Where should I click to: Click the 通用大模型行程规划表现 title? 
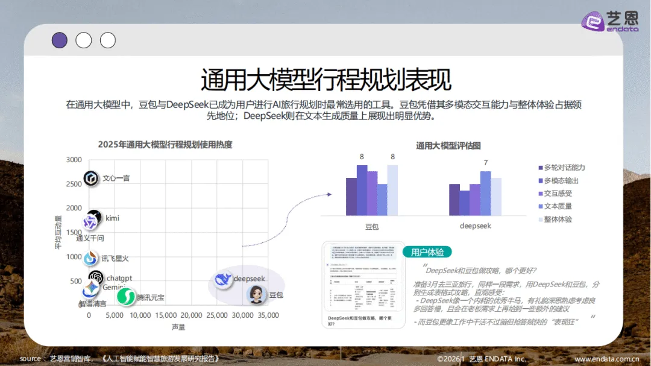325,80
